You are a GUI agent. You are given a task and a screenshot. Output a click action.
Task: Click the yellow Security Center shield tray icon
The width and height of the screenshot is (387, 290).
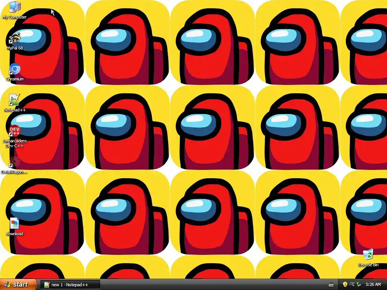[x=345, y=284]
